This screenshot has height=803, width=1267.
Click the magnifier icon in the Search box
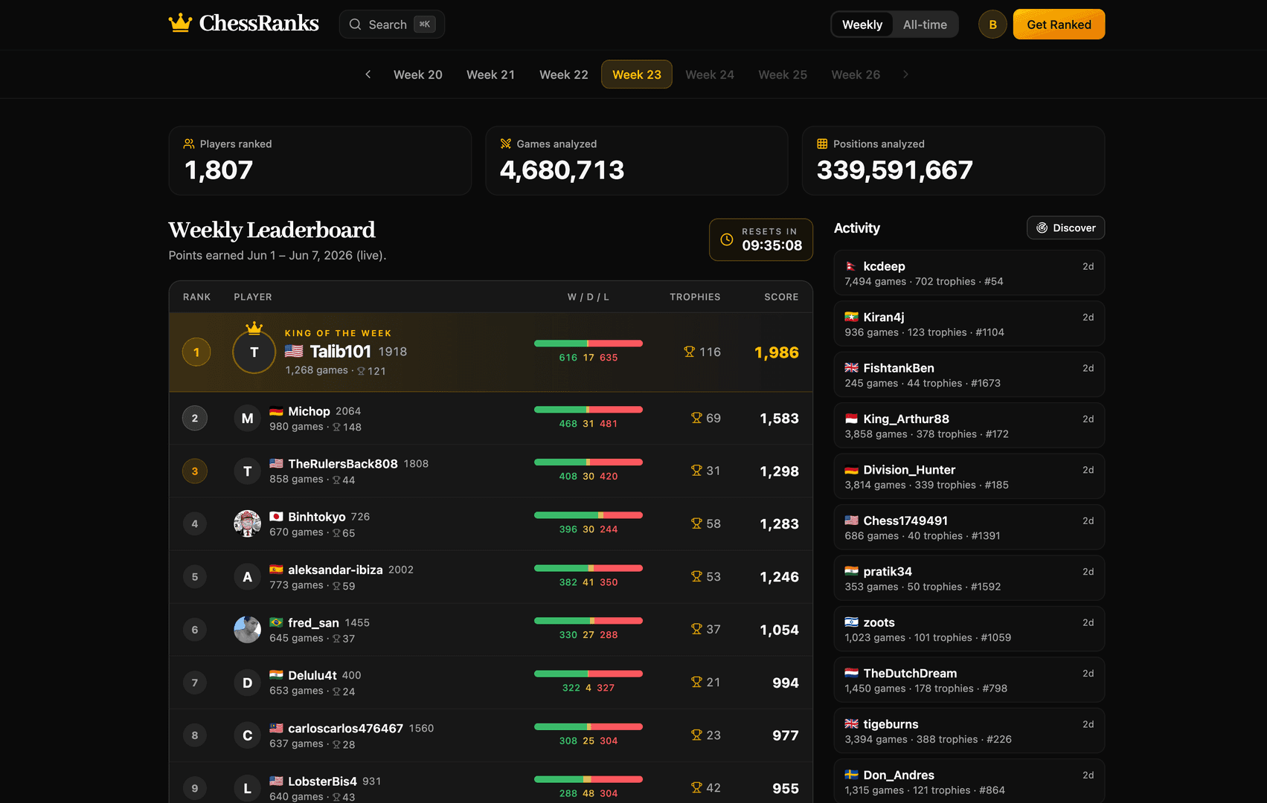(355, 24)
